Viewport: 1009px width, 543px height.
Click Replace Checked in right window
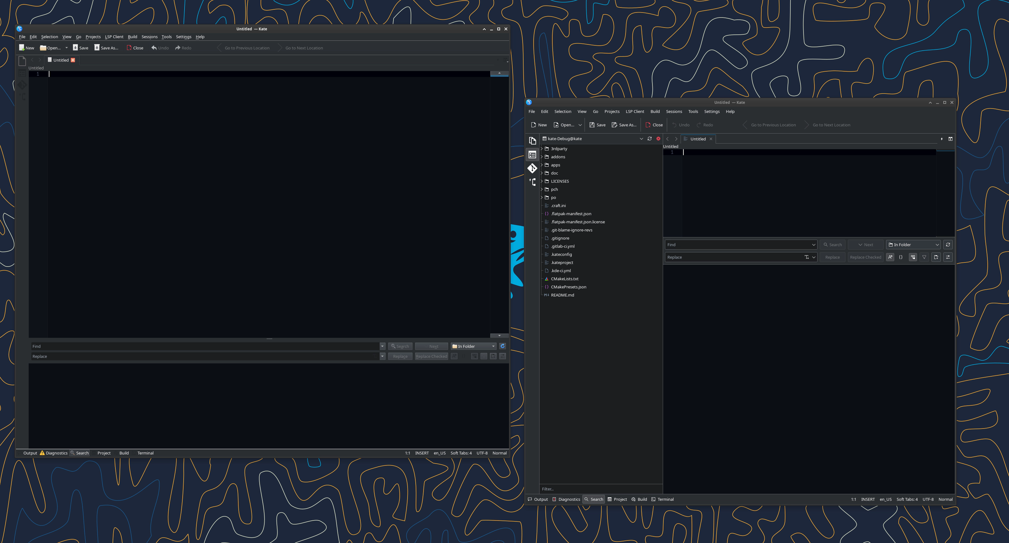865,257
